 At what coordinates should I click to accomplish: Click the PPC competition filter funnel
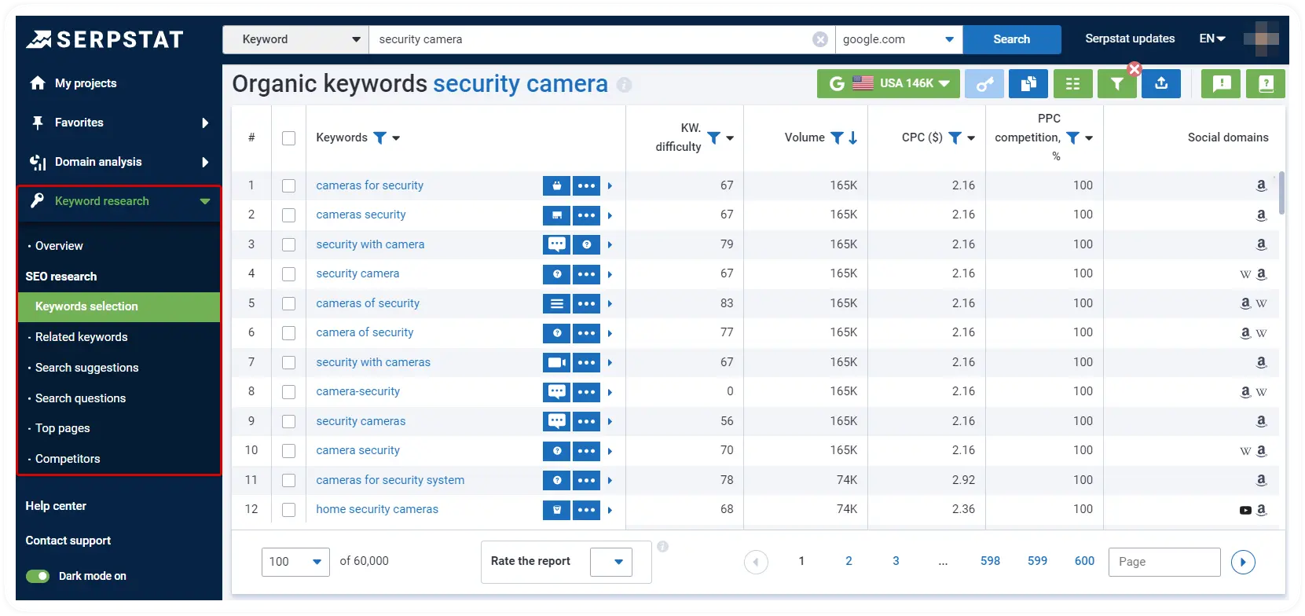[x=1073, y=137]
